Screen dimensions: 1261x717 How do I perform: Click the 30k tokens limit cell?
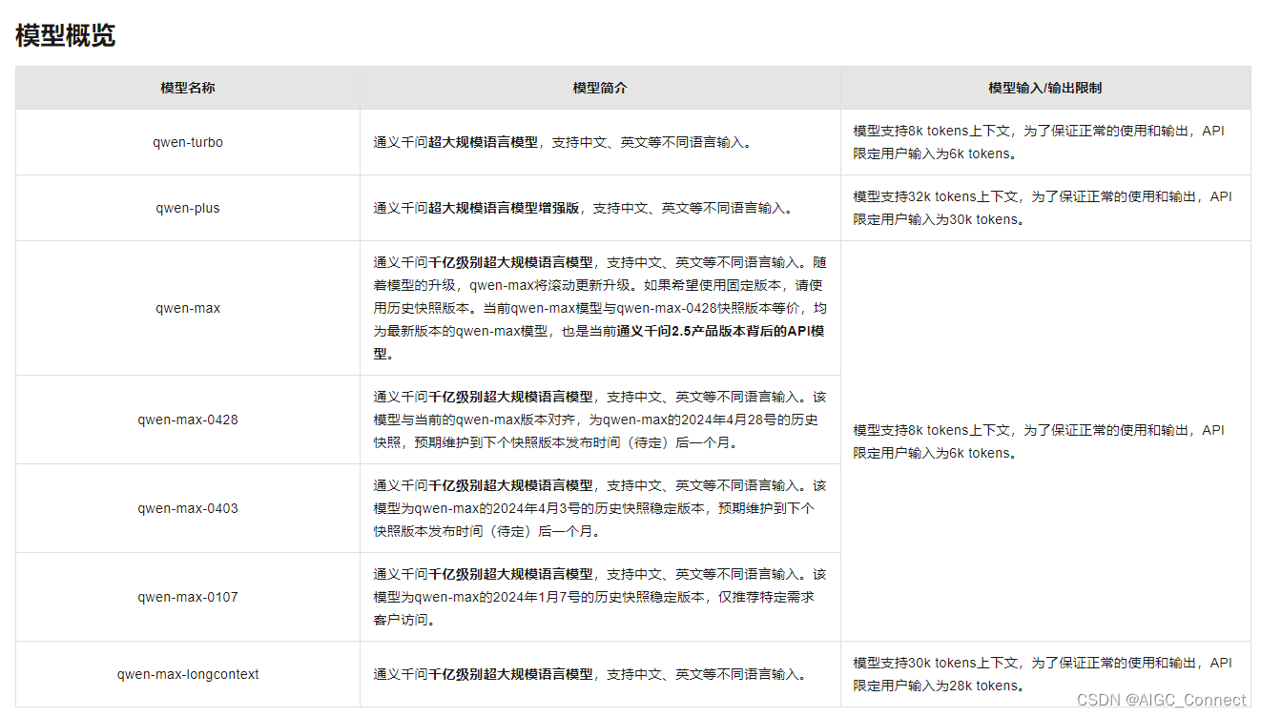[x=1045, y=674]
